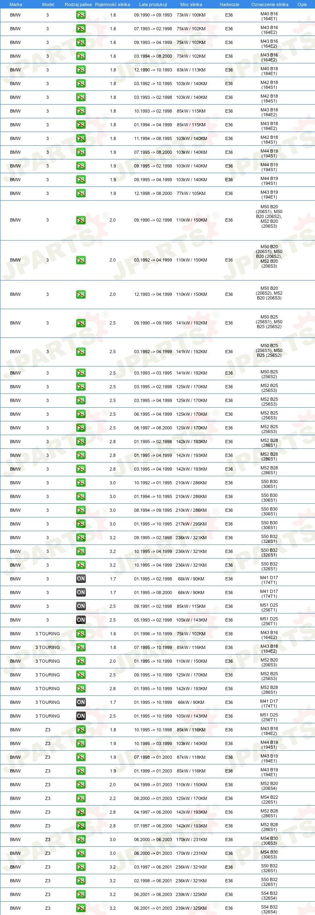Click petrol icon in Z3 87kW / 118KM row
Viewport: 315px width, 915px height.
81,757
